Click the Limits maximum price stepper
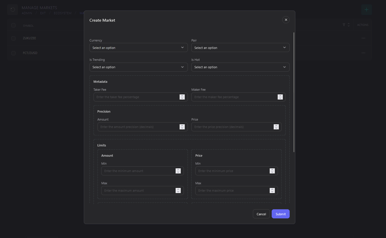The height and width of the screenshot is (238, 386). [x=272, y=191]
